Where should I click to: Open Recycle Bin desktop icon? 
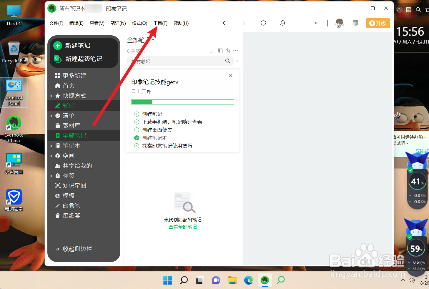coord(14,52)
